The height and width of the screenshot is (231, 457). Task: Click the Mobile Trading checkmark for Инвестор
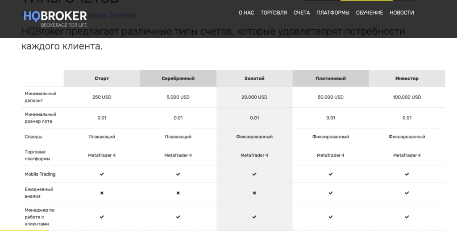coord(407,174)
